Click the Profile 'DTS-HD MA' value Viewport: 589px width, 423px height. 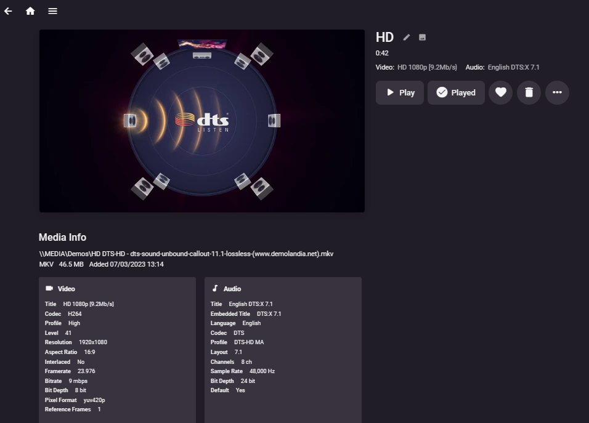249,342
